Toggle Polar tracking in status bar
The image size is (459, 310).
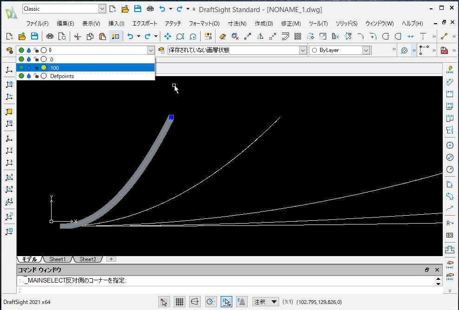coord(210,302)
